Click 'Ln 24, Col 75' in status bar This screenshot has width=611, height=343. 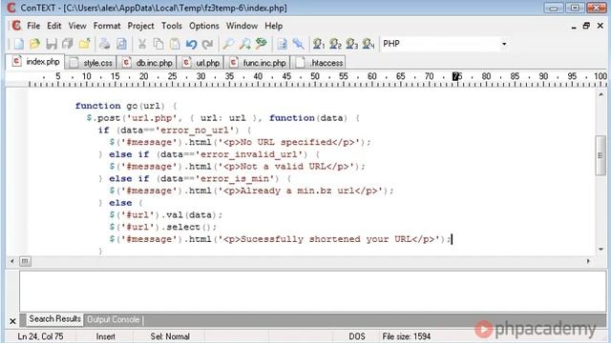click(40, 336)
